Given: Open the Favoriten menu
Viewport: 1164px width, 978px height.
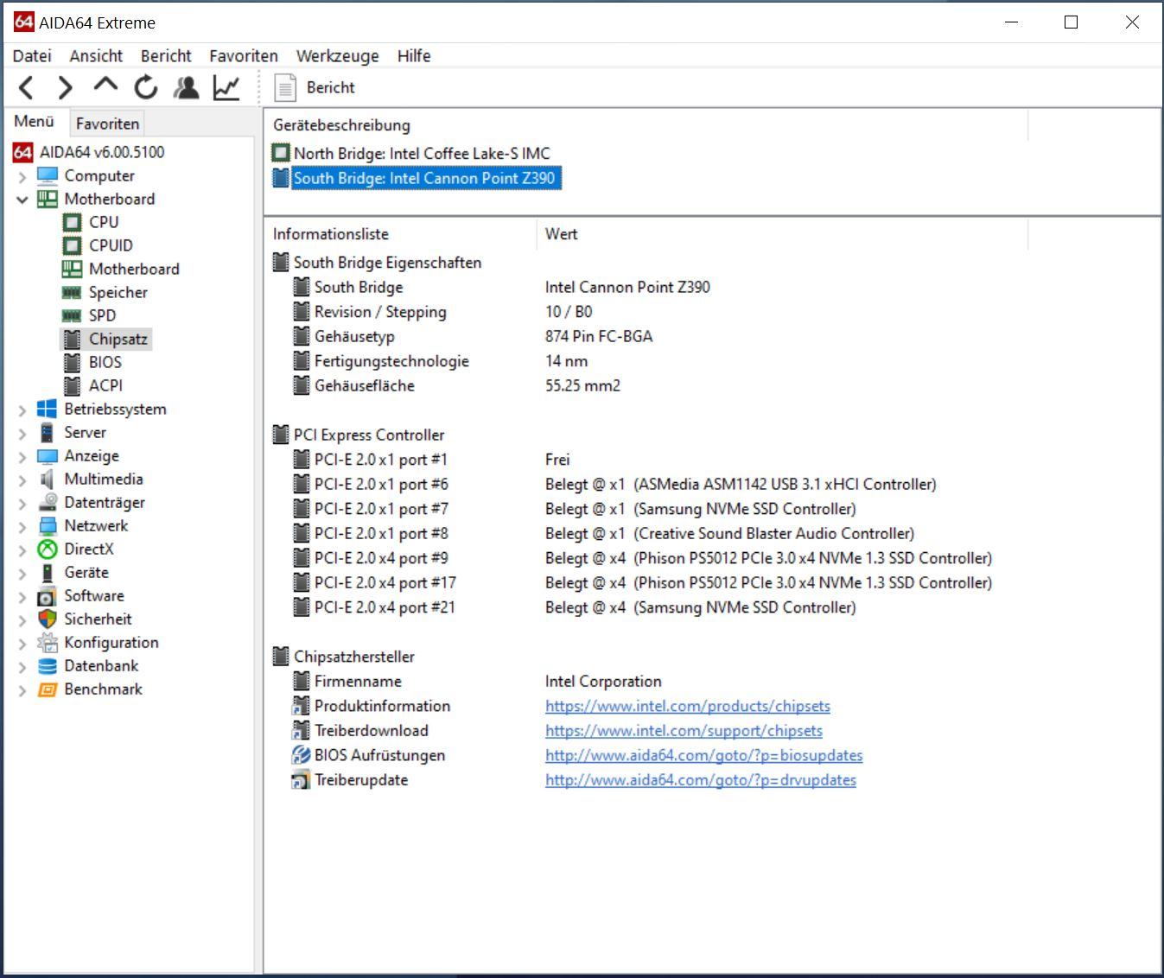Looking at the screenshot, I should tap(244, 56).
